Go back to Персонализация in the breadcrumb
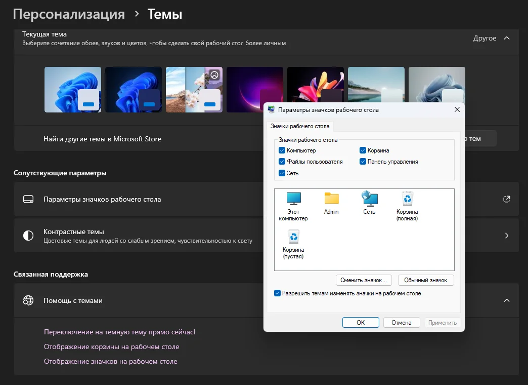The image size is (528, 385). pos(69,14)
